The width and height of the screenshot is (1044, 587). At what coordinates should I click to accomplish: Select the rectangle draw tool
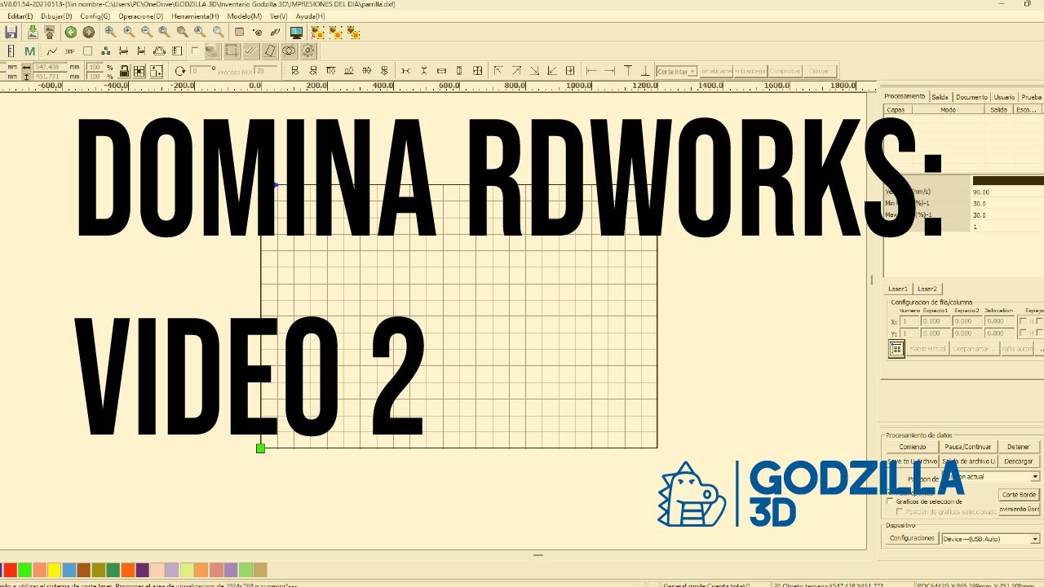click(87, 51)
